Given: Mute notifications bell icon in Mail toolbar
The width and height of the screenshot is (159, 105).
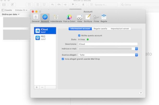Looking at the screenshot, I should pyautogui.click(x=83, y=5).
